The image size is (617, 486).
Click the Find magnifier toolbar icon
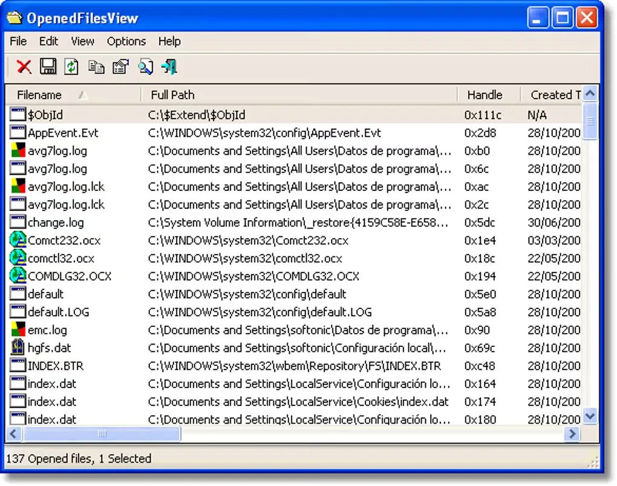point(146,66)
